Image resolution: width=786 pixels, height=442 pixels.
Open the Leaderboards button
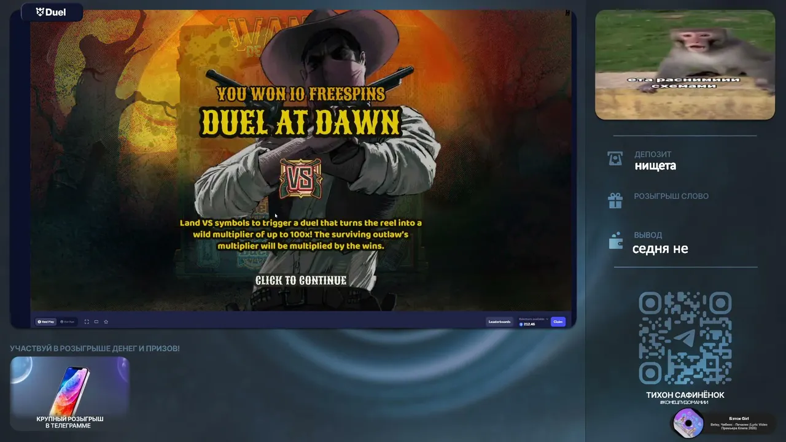499,322
